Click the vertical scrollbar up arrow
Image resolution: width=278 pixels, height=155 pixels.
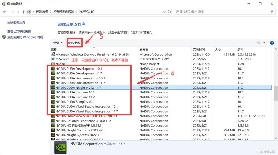276,49
